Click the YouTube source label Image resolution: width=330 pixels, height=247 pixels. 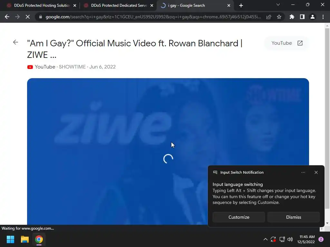point(45,67)
